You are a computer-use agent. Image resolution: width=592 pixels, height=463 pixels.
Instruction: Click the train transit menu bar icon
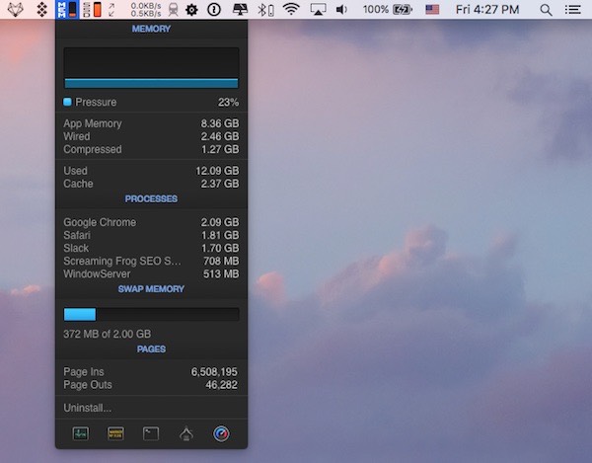174,10
